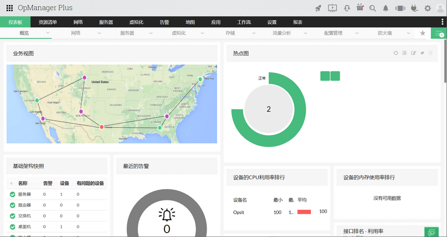Click the OpManager Plus title
447x237 pixels.
pos(45,8)
